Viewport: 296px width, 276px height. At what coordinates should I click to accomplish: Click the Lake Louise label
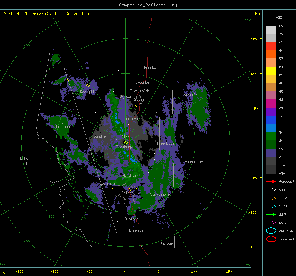point(25,161)
